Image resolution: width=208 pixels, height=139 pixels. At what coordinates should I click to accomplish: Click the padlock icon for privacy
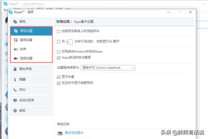click(15, 69)
